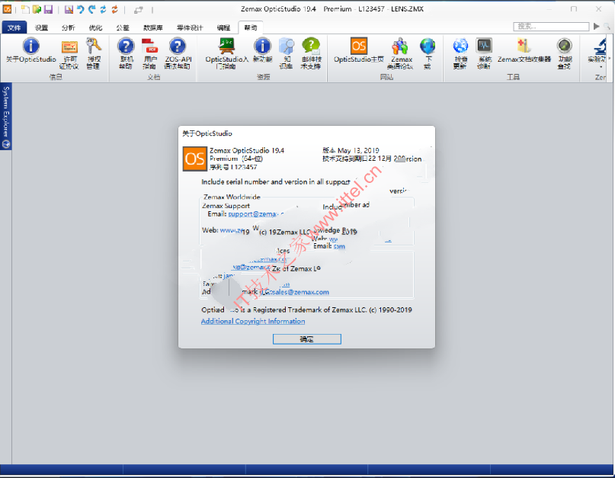Open the Additional Copyright Information link
Viewport: 615px width, 478px height.
[253, 321]
